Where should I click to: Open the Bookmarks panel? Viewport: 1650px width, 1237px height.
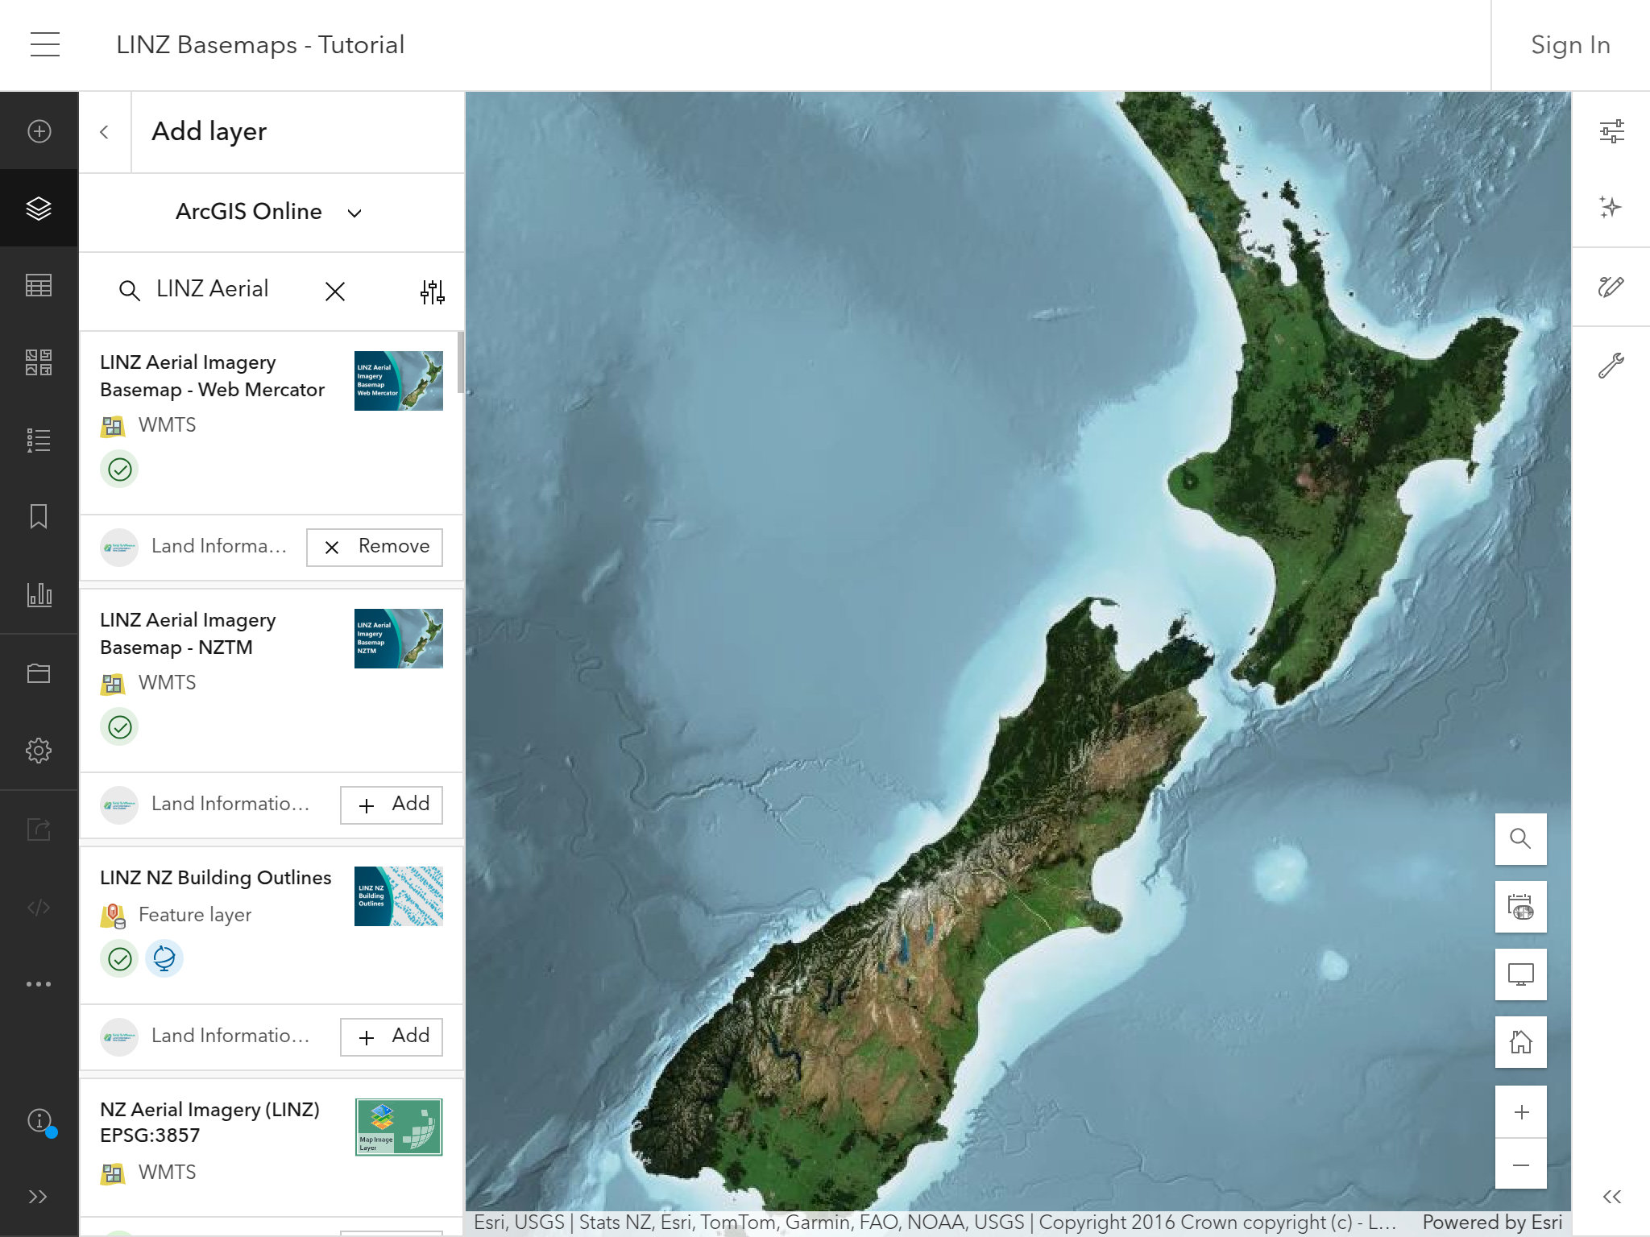[39, 518]
